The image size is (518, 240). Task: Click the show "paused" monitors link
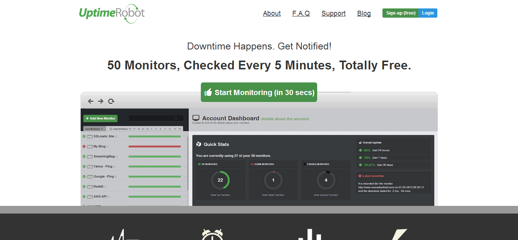point(326,195)
